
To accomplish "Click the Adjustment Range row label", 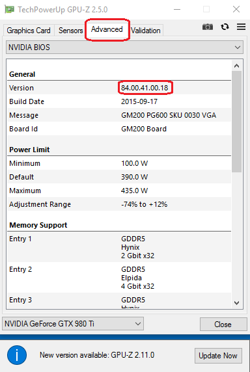I will [x=40, y=204].
